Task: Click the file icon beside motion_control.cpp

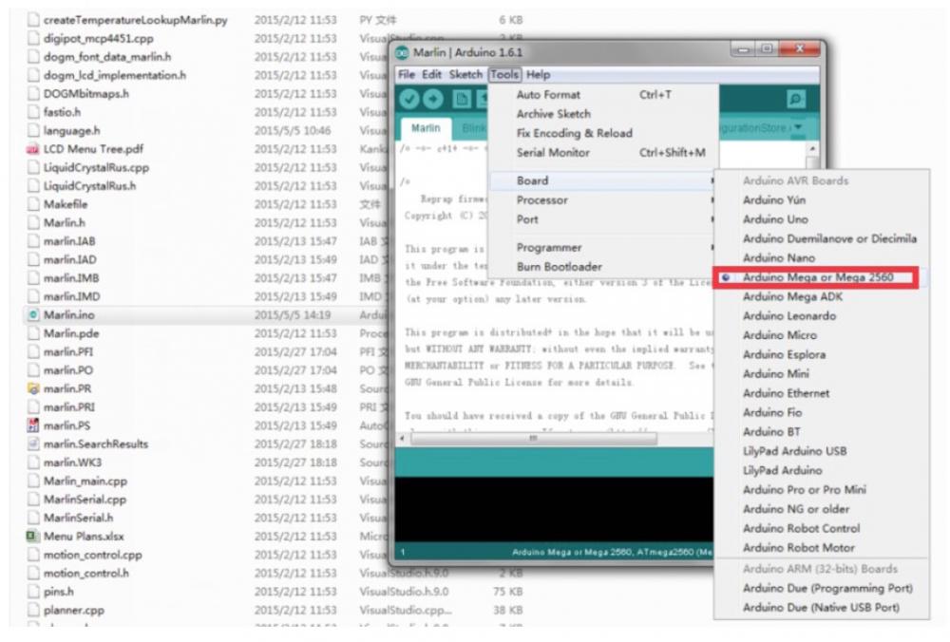Action: pyautogui.click(x=33, y=555)
